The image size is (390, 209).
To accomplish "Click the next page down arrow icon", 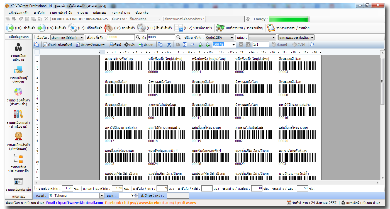I will tap(248, 45).
